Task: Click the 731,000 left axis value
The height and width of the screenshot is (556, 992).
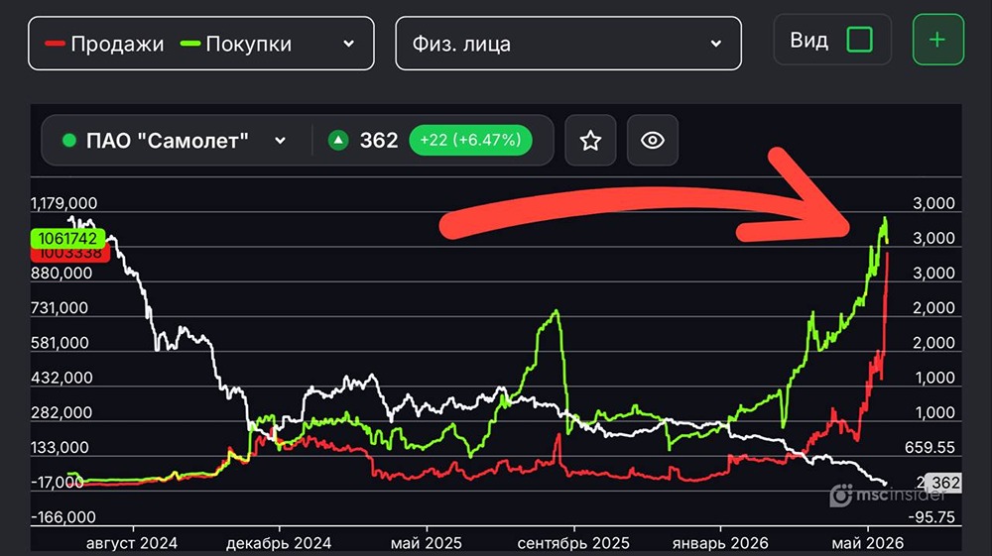Action: point(60,307)
